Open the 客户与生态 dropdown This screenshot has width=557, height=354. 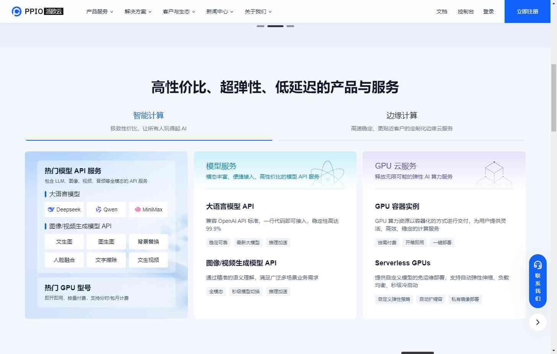[x=179, y=11]
